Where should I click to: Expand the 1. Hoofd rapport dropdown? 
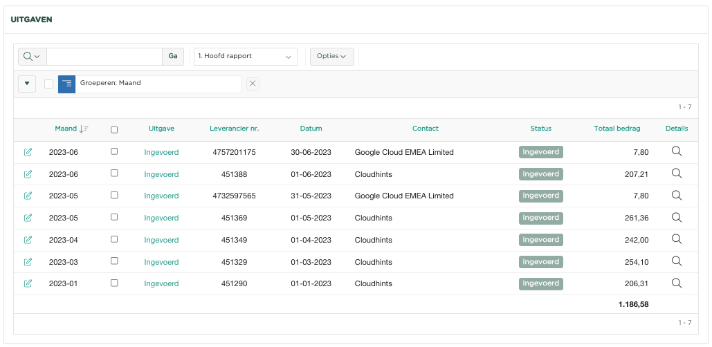[x=246, y=57]
